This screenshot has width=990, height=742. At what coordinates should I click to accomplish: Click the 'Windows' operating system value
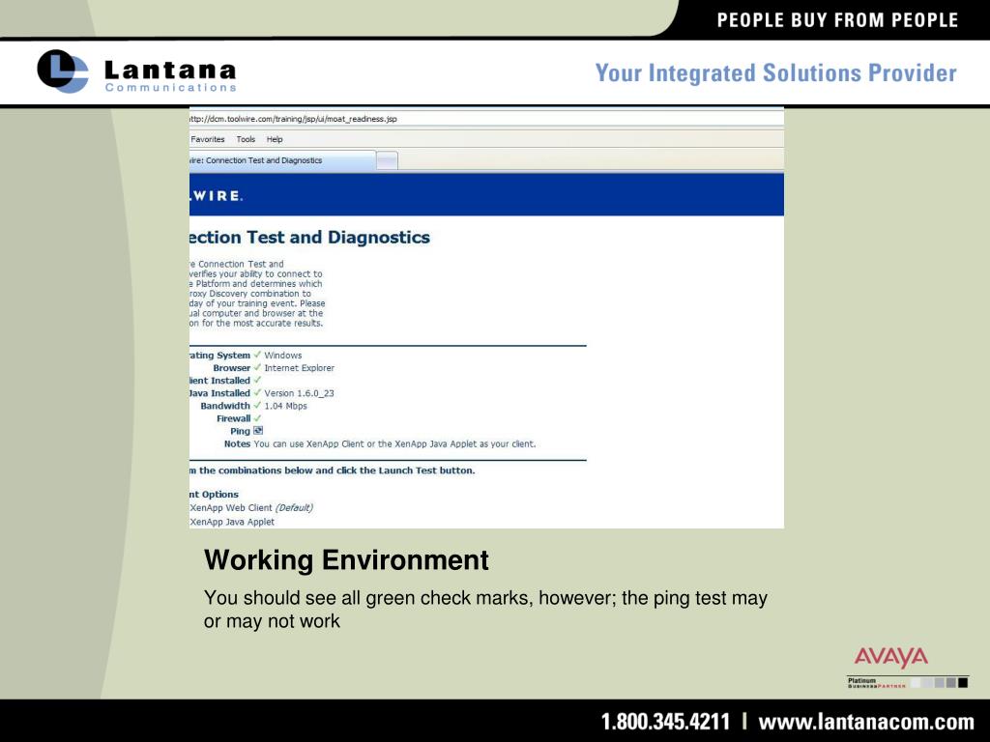coord(283,356)
